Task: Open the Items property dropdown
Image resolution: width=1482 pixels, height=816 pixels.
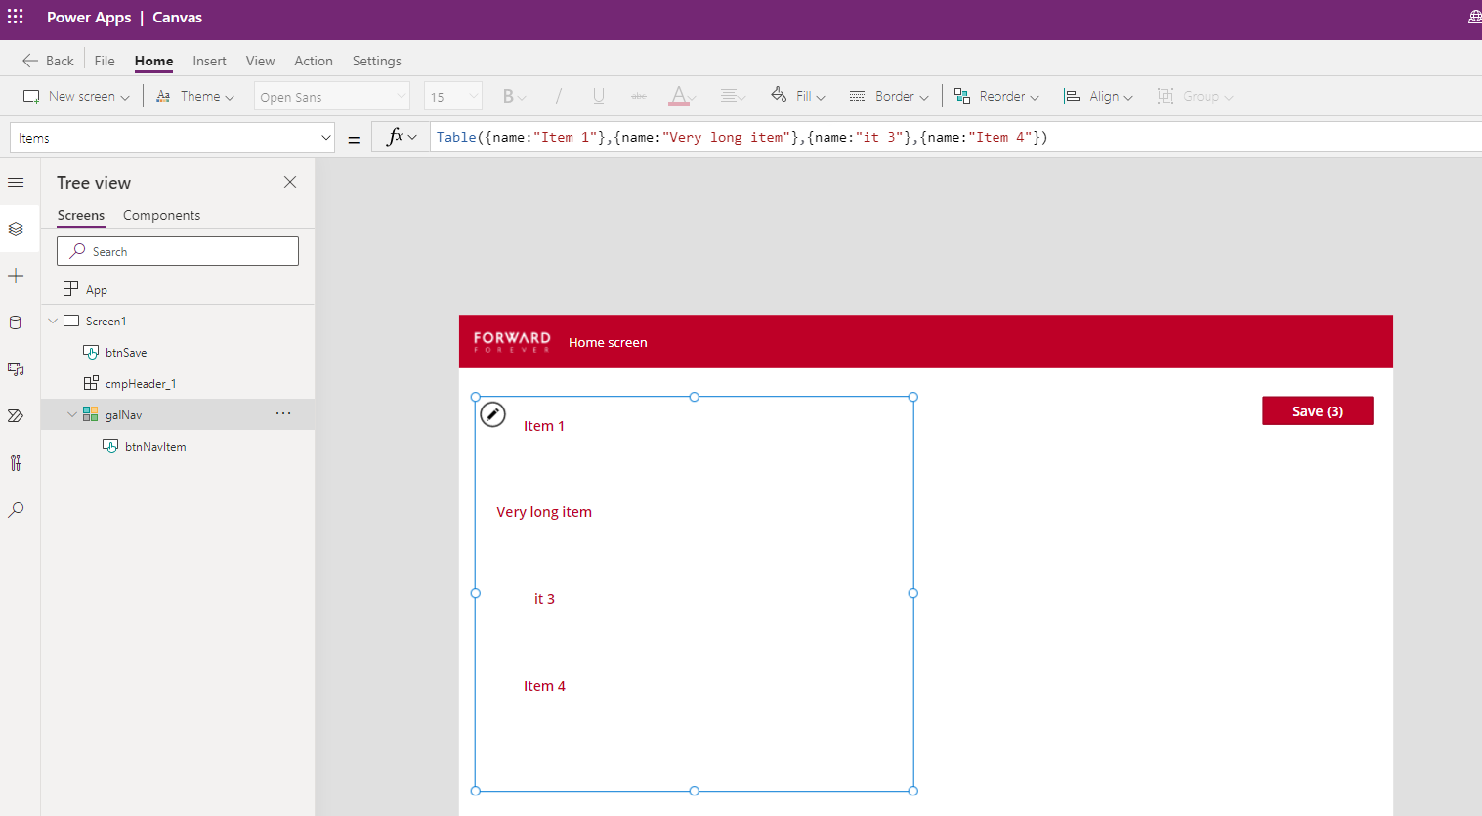Action: 325,138
